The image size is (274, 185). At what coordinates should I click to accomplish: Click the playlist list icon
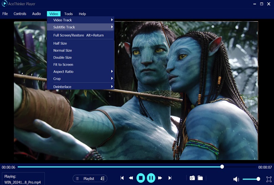[77, 179]
